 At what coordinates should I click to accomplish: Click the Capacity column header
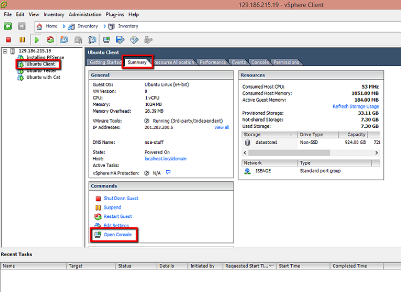[x=353, y=135]
